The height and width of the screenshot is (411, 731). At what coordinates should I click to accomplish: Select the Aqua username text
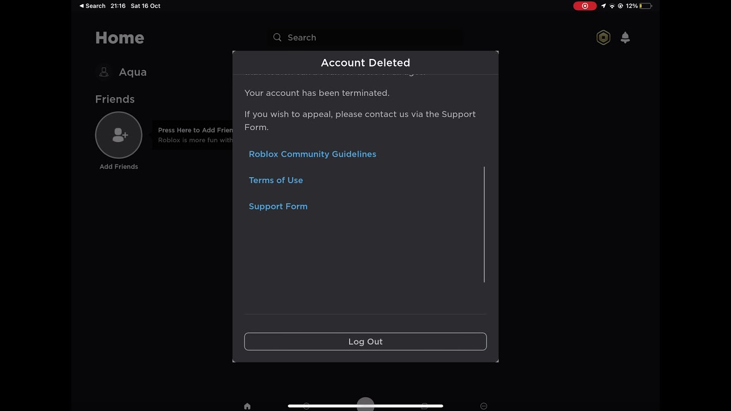coord(132,72)
